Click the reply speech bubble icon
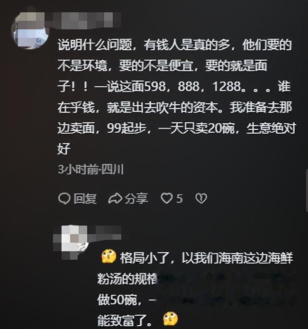This screenshot has height=329, width=308. pos(64,199)
